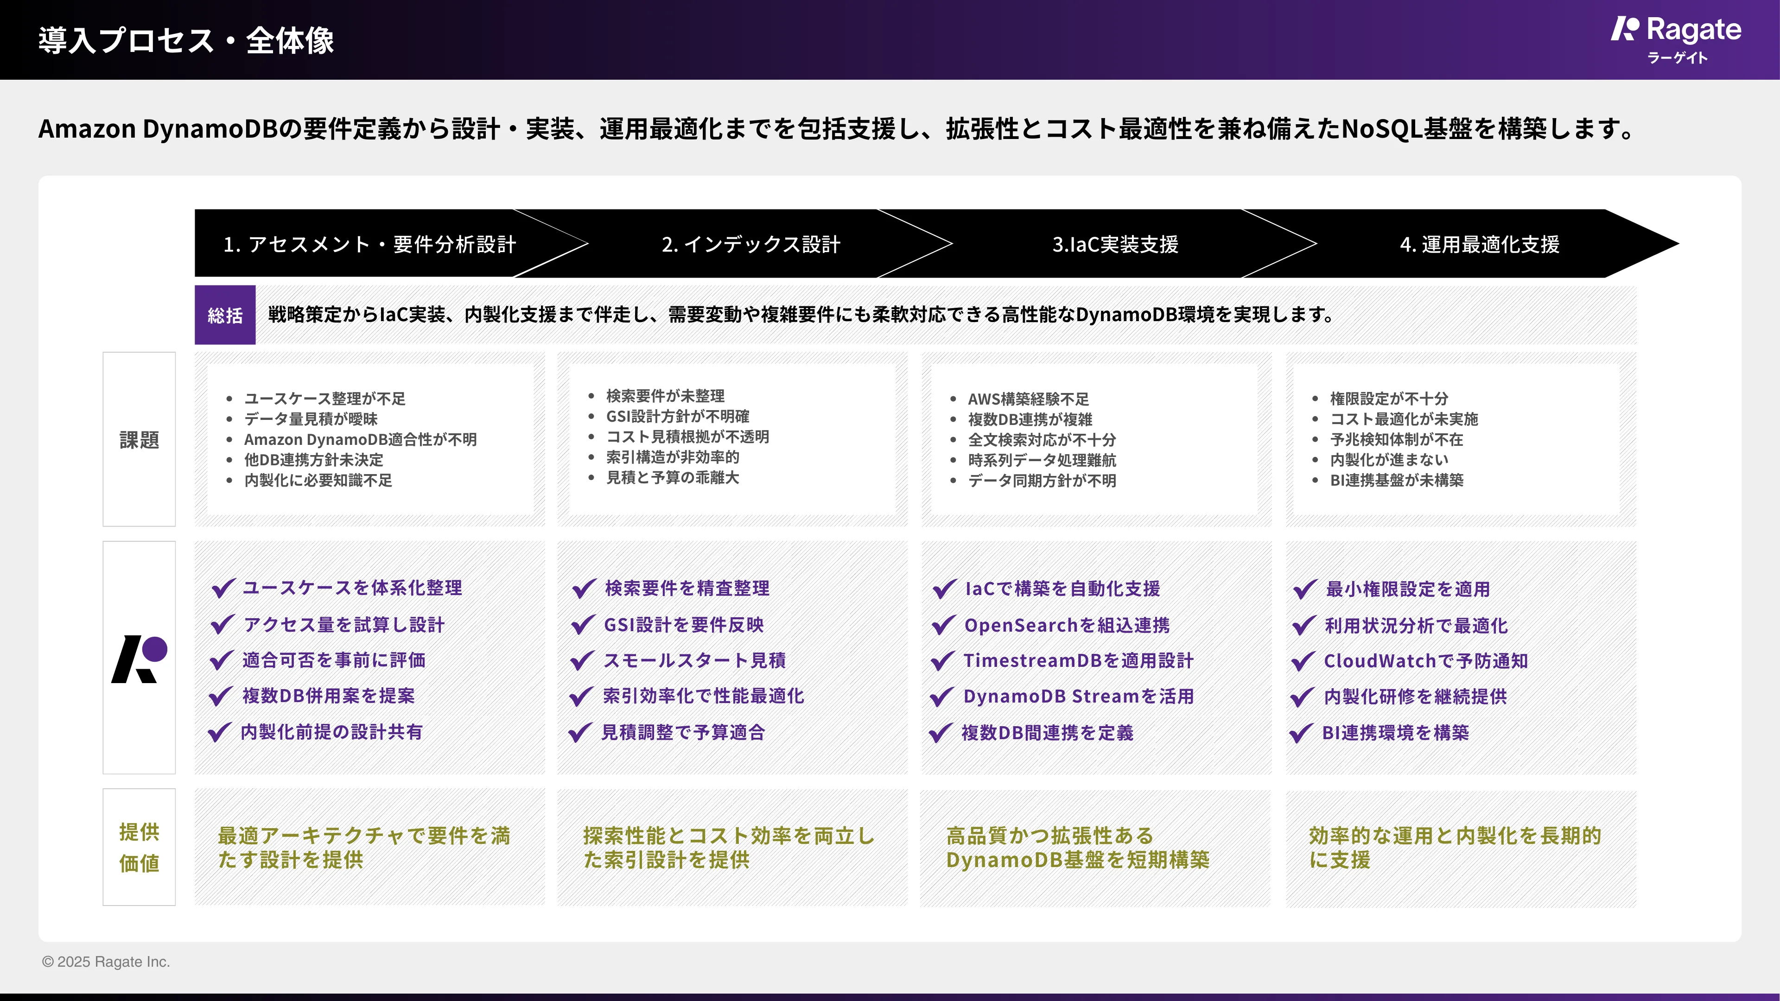Click checkmark beside 最小権限設定を適用
The height and width of the screenshot is (1001, 1780).
tap(1305, 590)
